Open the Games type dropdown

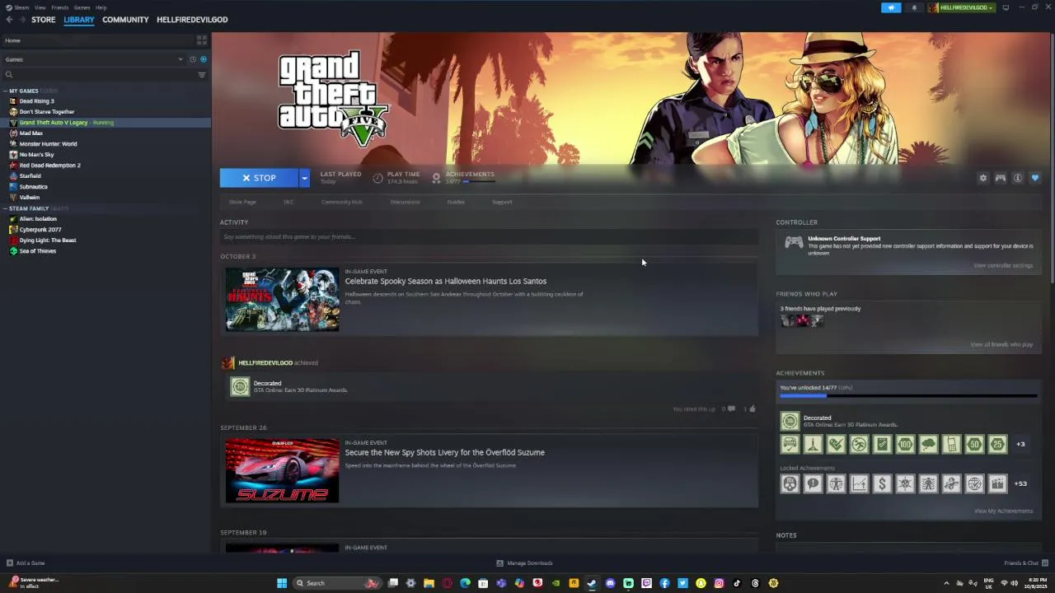93,59
